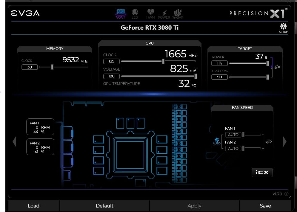Click the GPU clock slider handle

[163, 61]
